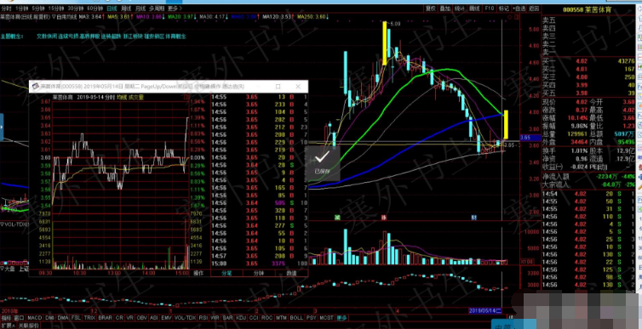642x329 pixels.
Task: Select the RSI indicator tab
Action: pos(203,318)
